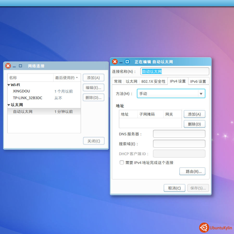The height and width of the screenshot is (234, 234).
Task: Select the XINGDOU Wi-Fi connection
Action: click(x=22, y=91)
